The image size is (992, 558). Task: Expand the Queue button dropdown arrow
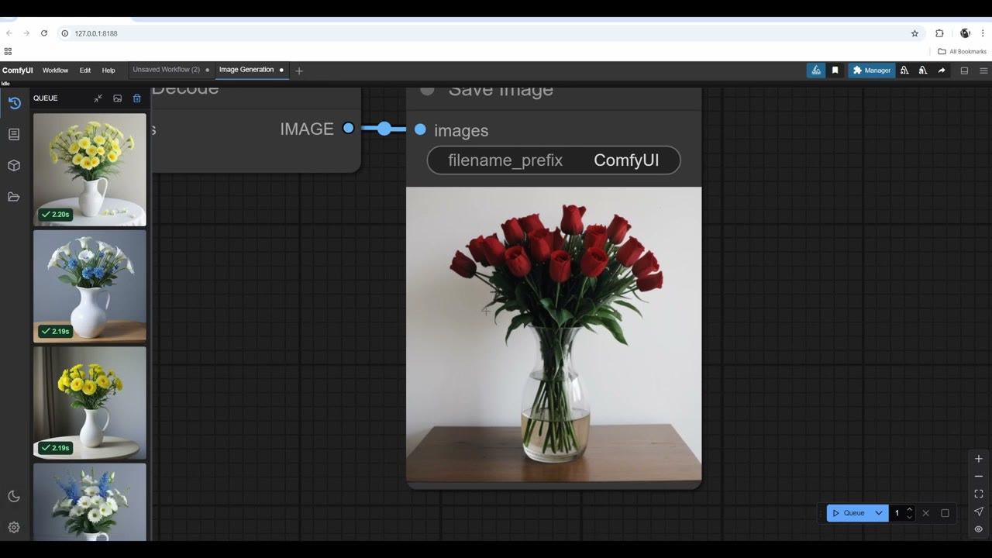coord(879,513)
